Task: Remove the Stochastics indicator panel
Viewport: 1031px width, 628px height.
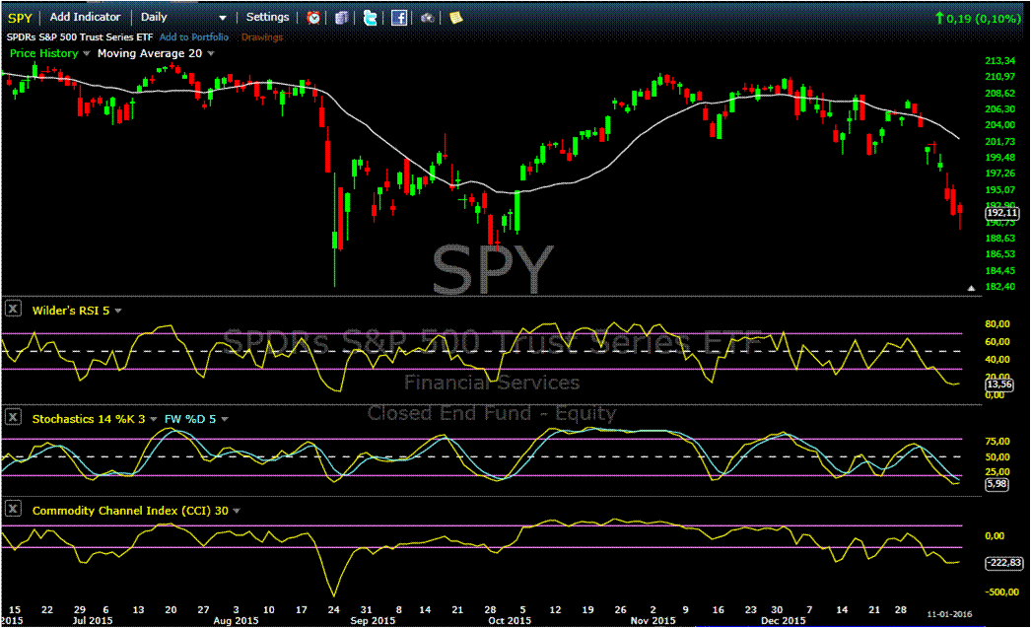Action: pos(14,418)
